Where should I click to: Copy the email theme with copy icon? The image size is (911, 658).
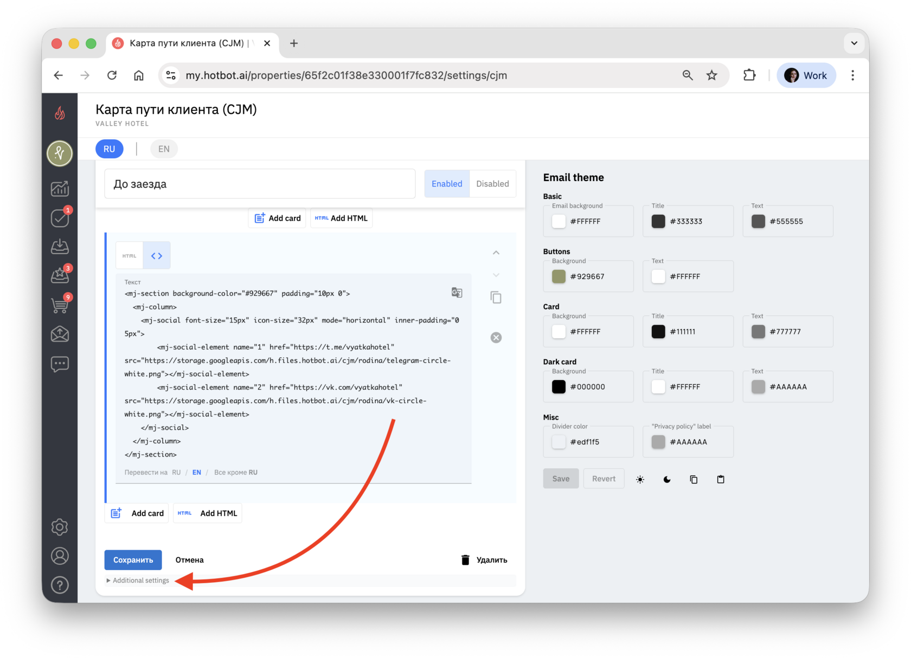pos(694,479)
